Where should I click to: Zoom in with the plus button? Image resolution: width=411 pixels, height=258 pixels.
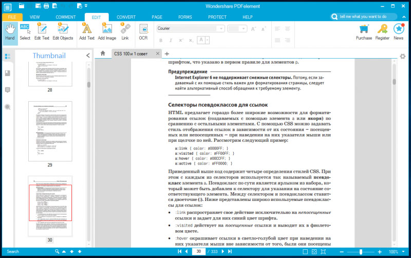point(380,252)
